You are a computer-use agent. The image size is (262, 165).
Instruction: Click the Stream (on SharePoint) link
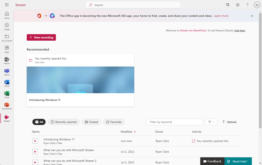[x=193, y=31]
